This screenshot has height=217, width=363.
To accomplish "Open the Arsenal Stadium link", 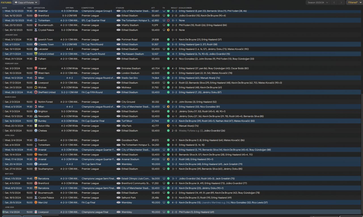I will [130, 160].
